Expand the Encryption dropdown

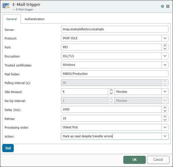[165, 56]
